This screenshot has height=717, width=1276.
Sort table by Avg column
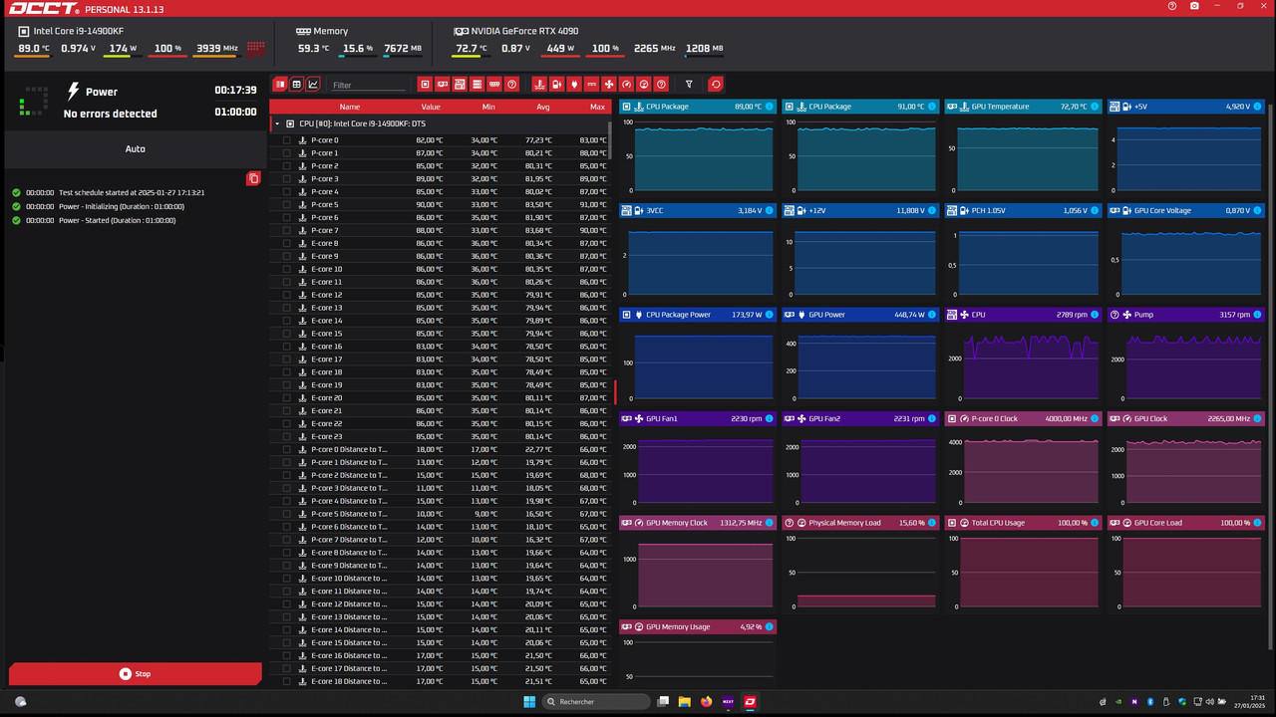pos(543,107)
